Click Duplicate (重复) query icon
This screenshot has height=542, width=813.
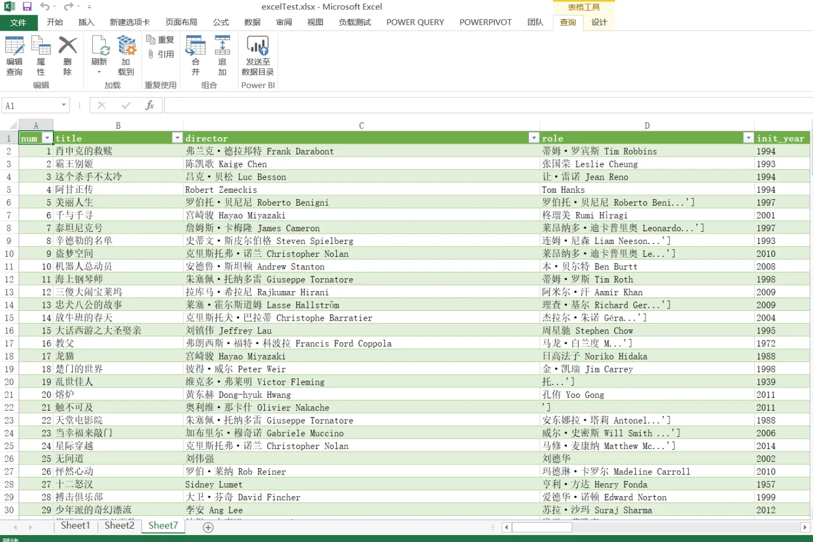click(160, 40)
